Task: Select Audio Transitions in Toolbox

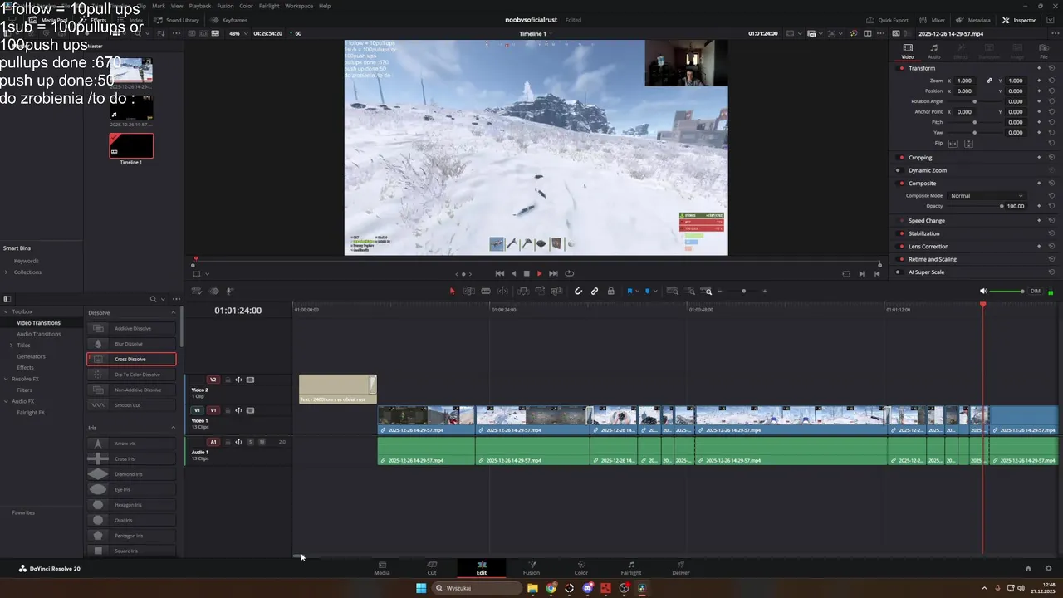Action: click(38, 334)
